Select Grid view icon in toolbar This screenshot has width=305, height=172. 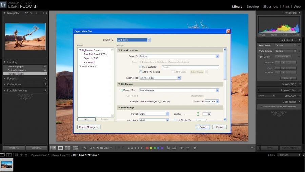tap(53, 148)
